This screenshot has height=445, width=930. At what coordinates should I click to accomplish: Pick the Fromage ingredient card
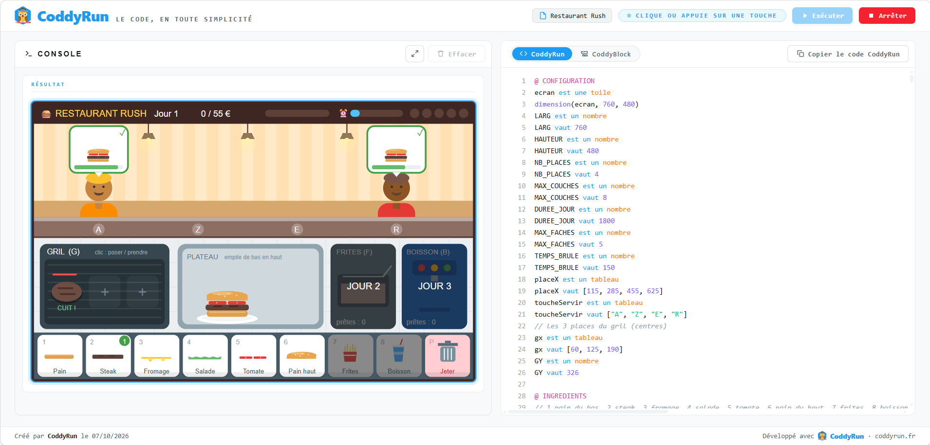pyautogui.click(x=157, y=356)
